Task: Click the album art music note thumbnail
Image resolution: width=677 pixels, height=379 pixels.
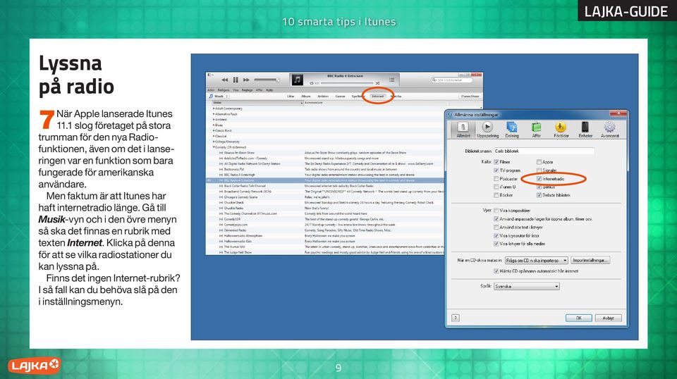Action: (297, 80)
